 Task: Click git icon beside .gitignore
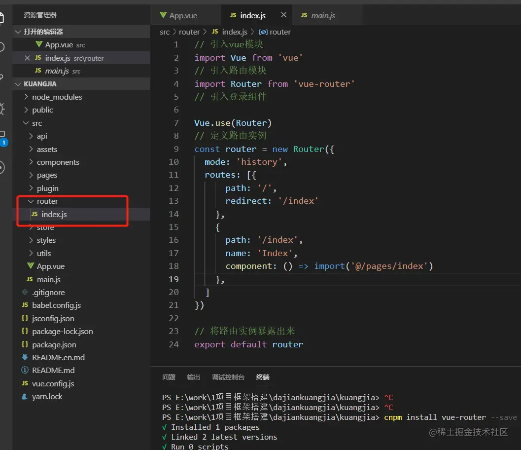[25, 292]
